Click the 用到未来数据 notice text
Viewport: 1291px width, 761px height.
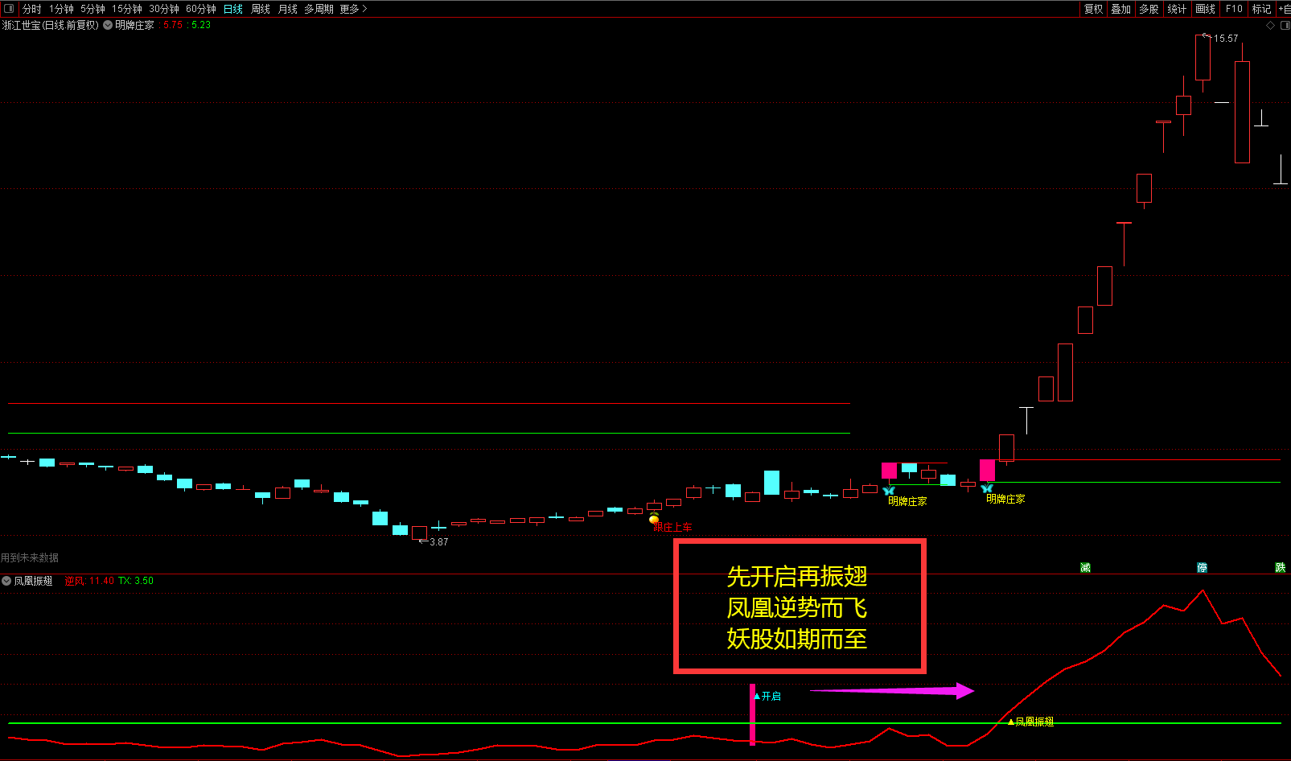coord(30,557)
